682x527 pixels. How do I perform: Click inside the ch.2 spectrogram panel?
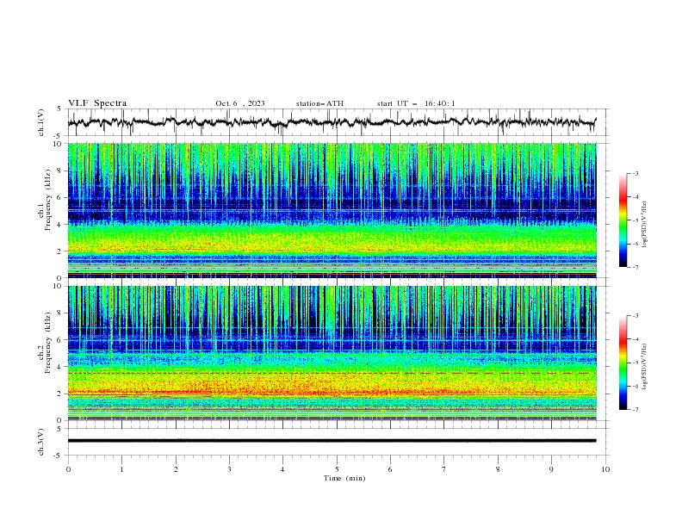click(x=332, y=353)
